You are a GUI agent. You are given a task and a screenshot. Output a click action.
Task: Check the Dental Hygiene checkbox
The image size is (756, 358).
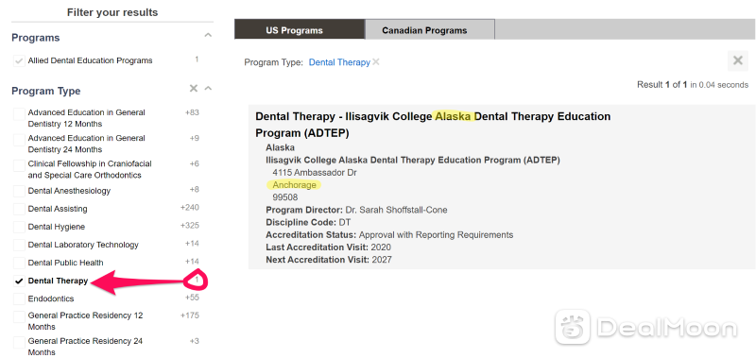(x=19, y=227)
